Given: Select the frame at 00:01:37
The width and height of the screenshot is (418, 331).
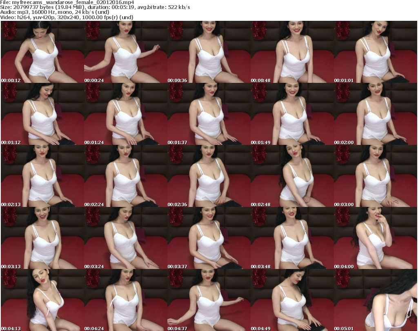Looking at the screenshot, I should pyautogui.click(x=209, y=114).
